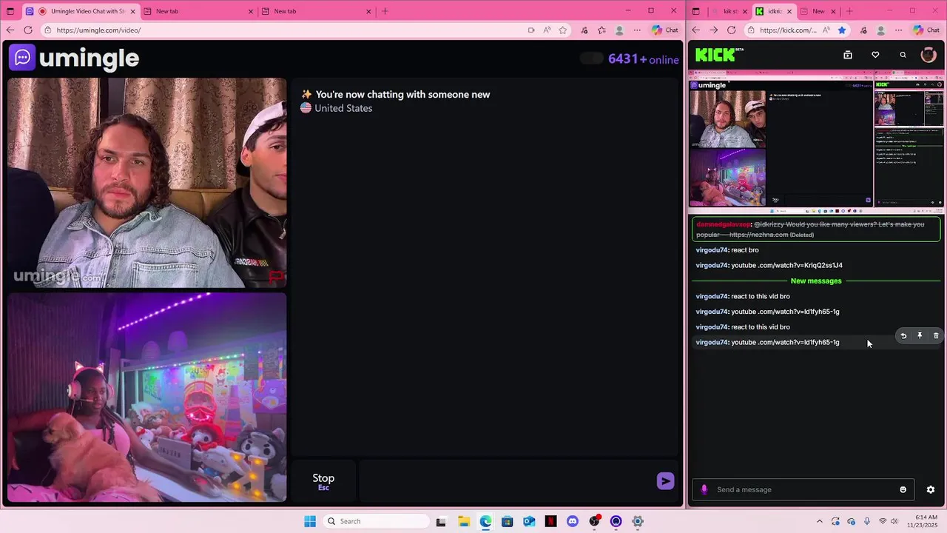Pin the hovered Kick chat message
This screenshot has height=533, width=947.
point(920,336)
